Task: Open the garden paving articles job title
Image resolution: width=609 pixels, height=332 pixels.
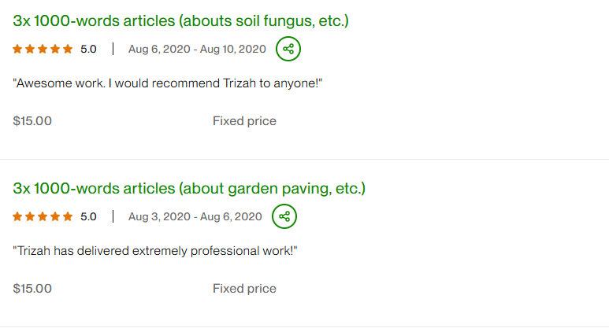Action: pyautogui.click(x=189, y=189)
